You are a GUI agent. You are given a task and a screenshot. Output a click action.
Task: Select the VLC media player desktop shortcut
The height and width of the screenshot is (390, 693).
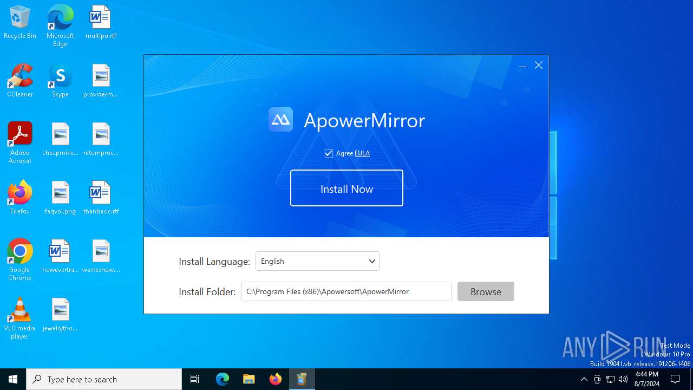coord(20,318)
